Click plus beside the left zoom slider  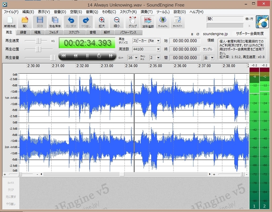tap(5, 174)
